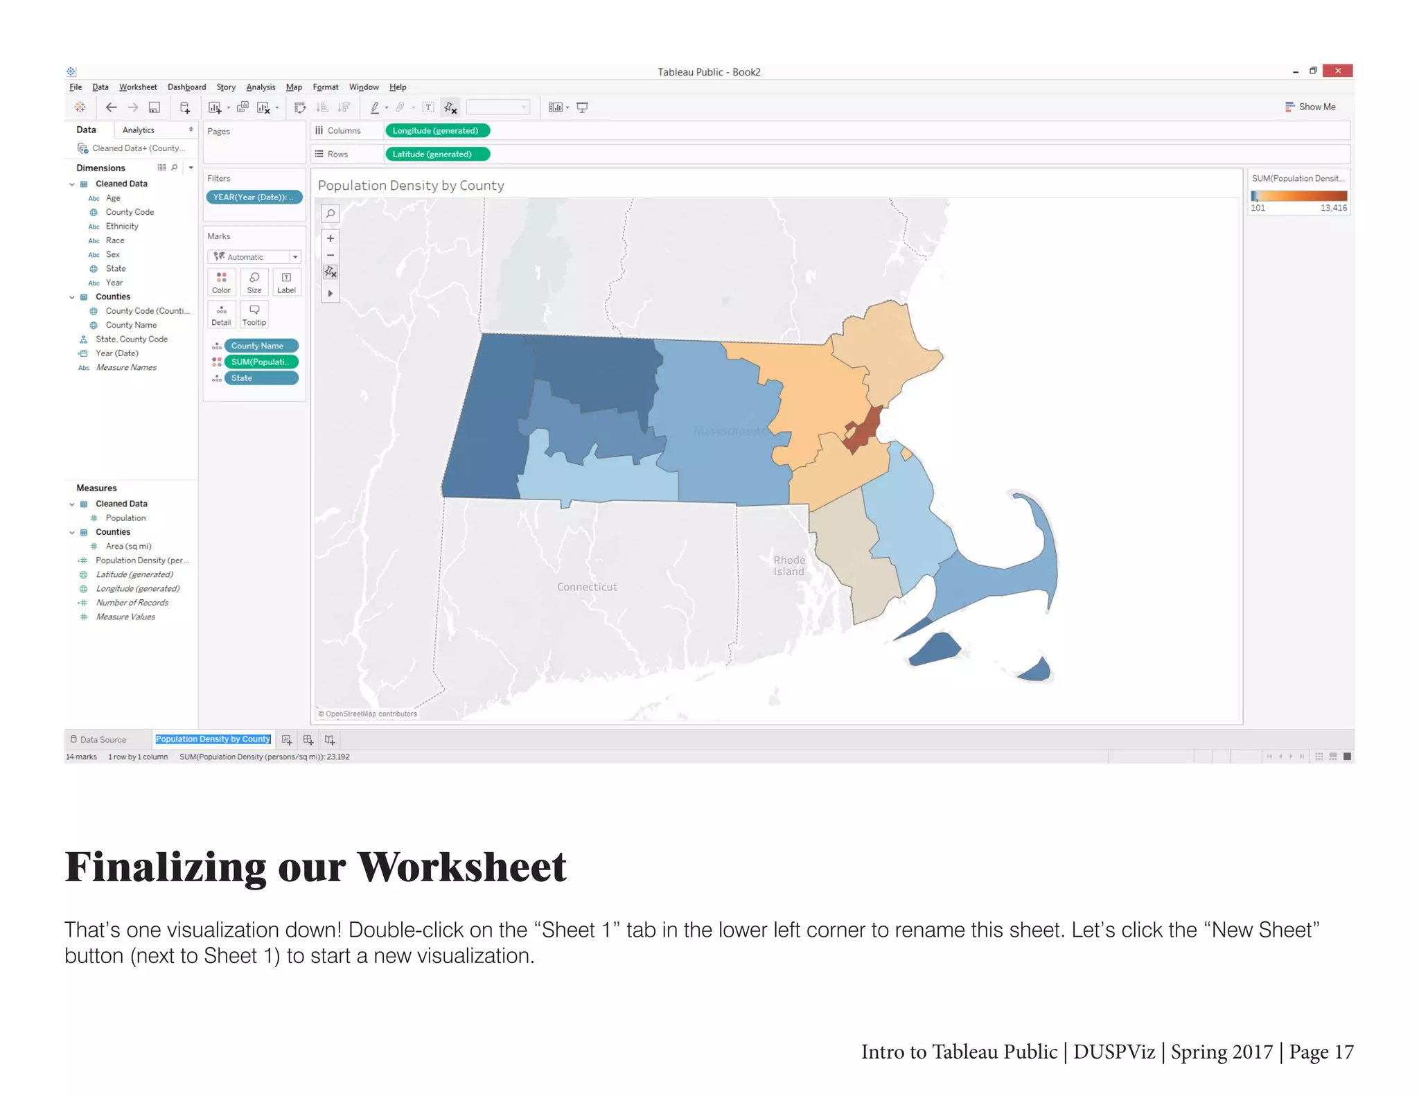Viewport: 1419px width, 1096px height.
Task: Open the Label marks card
Action: coord(286,283)
